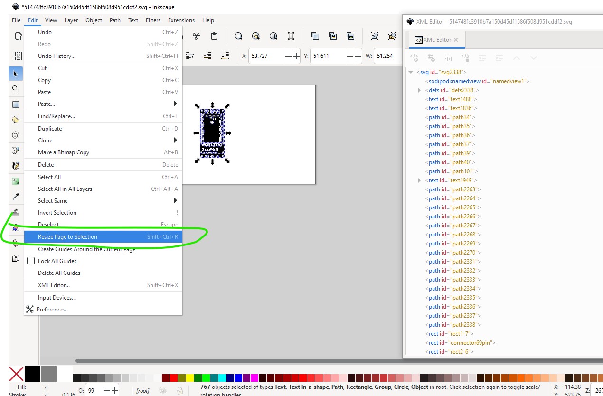Click the Ungroup objects toolbar icon
This screenshot has height=396, width=603.
tap(392, 36)
